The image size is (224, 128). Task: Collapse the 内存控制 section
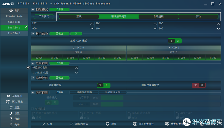pos(33,92)
